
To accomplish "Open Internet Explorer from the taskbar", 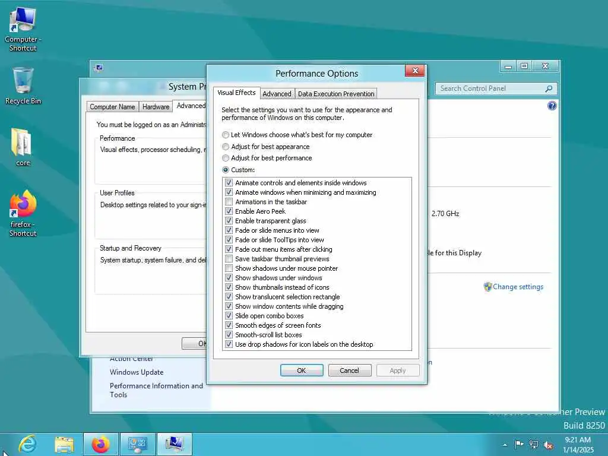I will pos(28,444).
